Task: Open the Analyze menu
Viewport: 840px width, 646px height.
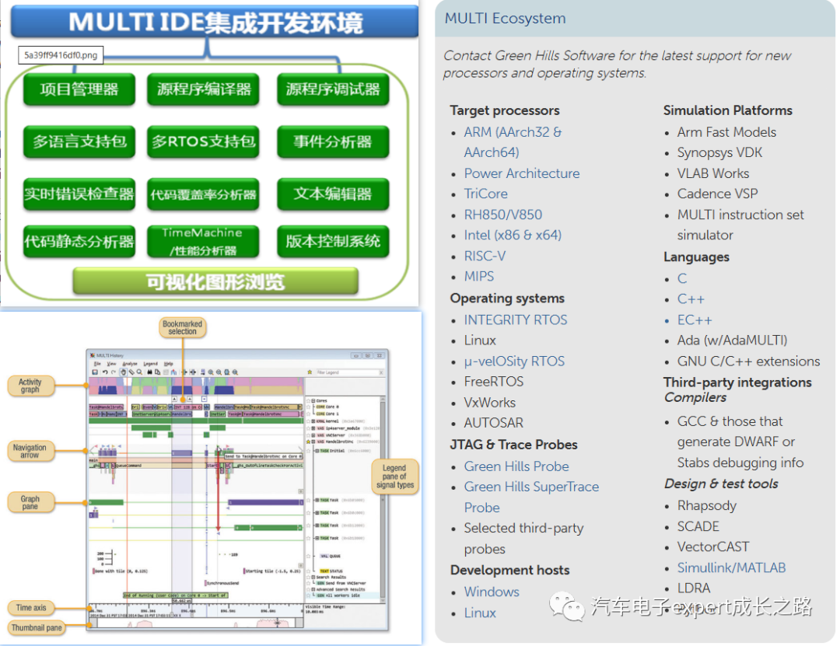Action: point(130,364)
